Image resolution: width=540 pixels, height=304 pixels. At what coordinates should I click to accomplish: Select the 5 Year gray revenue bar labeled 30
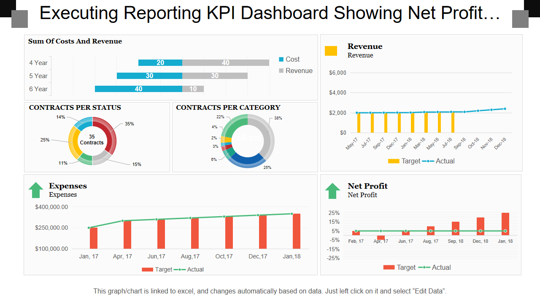215,76
